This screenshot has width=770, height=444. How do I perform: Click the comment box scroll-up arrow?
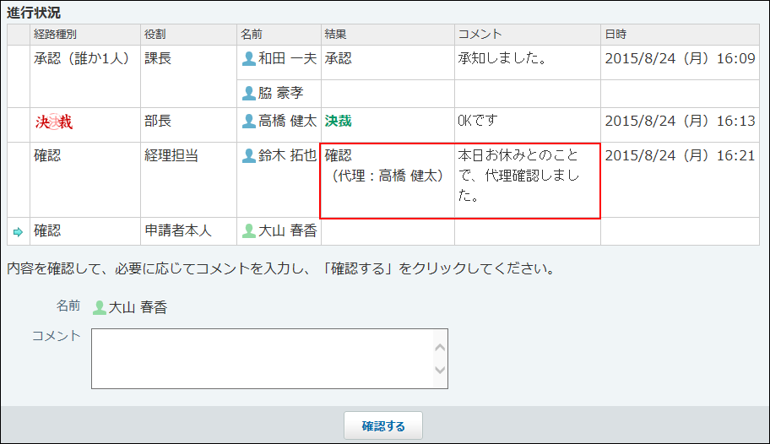click(440, 348)
